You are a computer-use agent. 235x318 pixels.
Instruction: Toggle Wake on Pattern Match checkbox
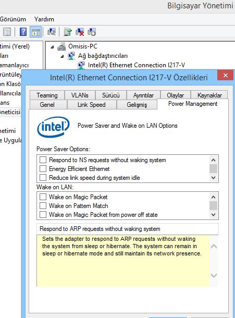coord(43,205)
